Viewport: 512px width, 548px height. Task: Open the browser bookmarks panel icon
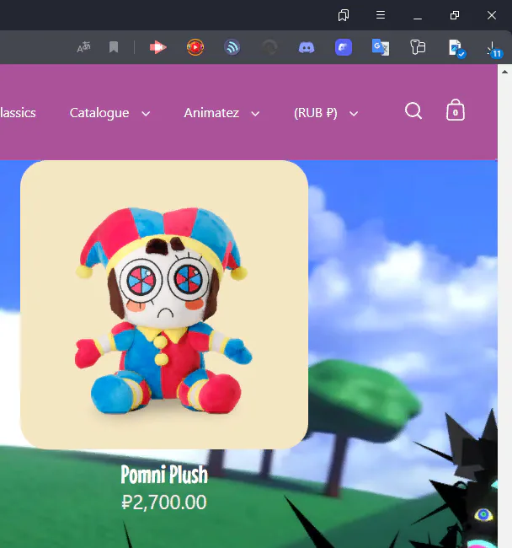tap(344, 15)
